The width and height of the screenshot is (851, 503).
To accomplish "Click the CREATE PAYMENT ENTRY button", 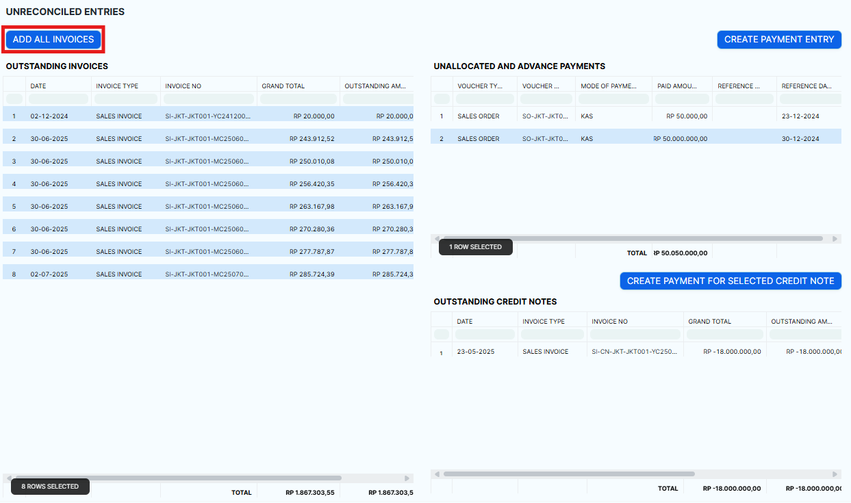I will [778, 39].
